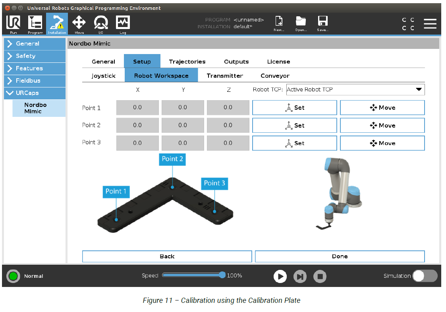
Task: Expand the Fieldbus sidebar section
Action: tap(35, 81)
